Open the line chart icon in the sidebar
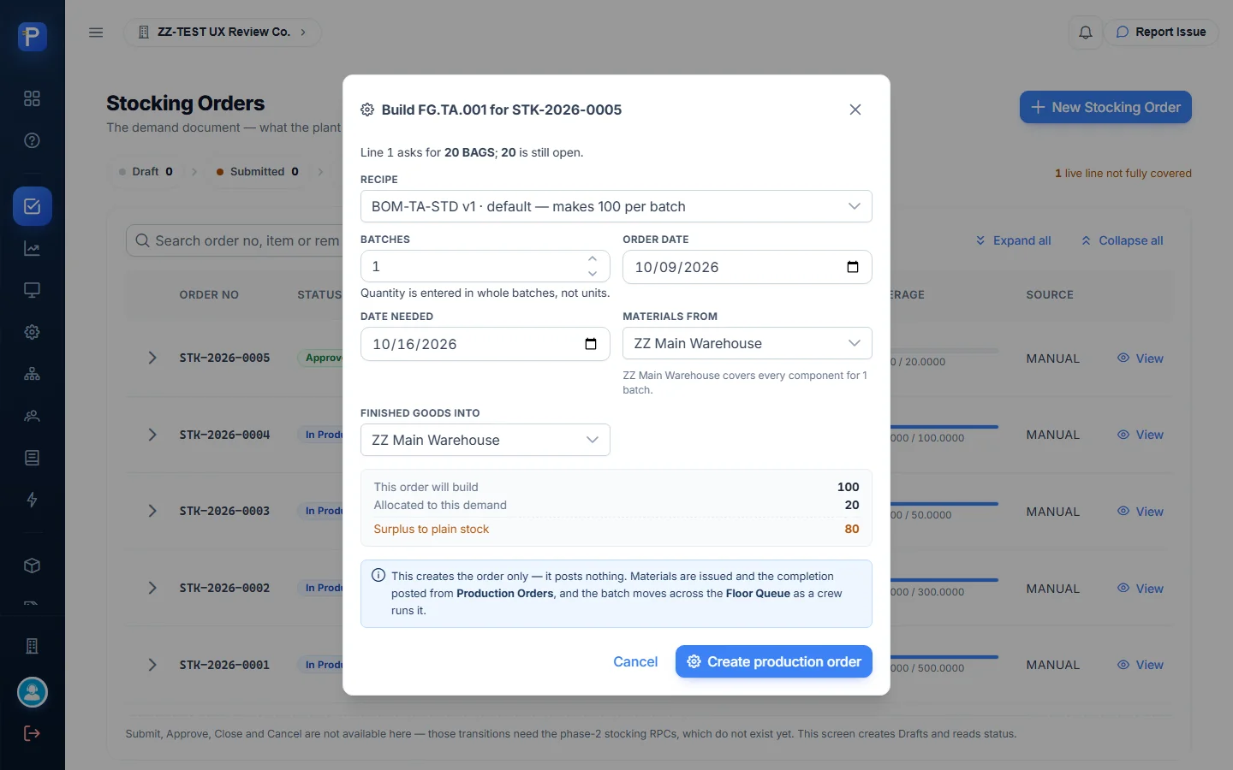 pyautogui.click(x=33, y=249)
